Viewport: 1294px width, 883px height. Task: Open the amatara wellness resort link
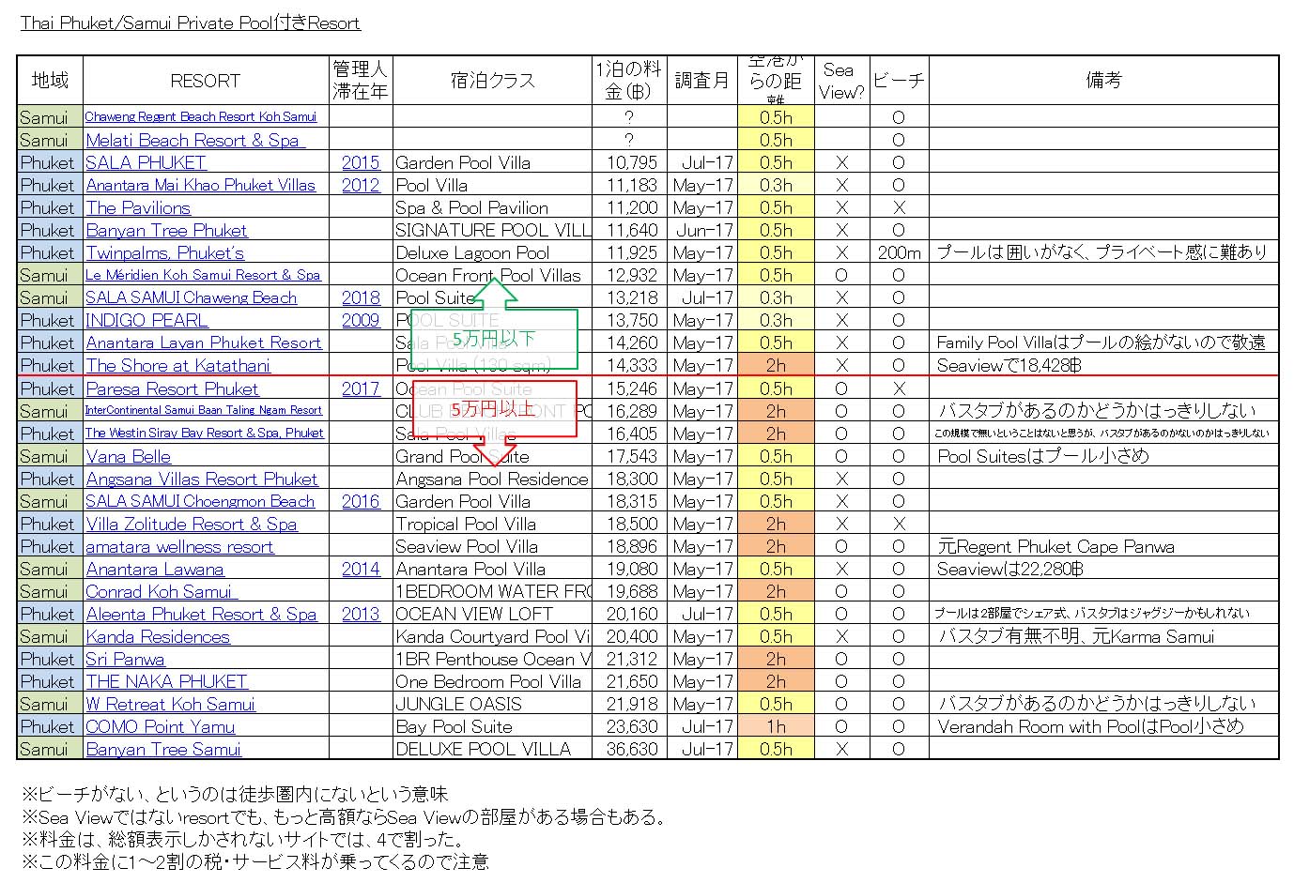coord(180,546)
